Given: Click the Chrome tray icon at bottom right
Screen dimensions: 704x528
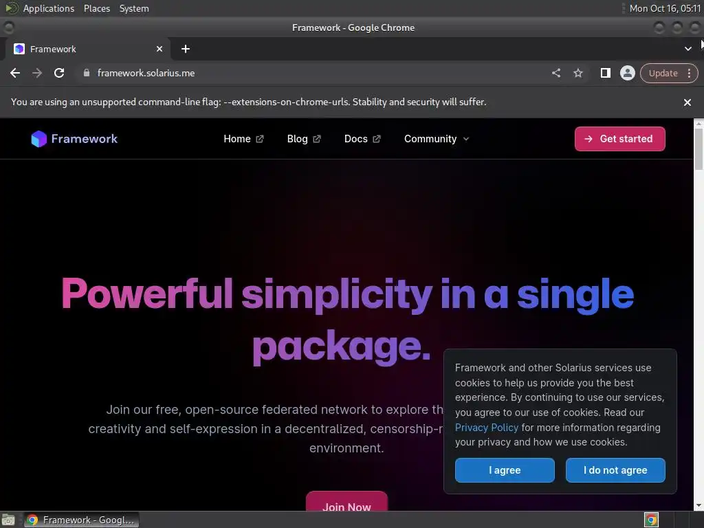Looking at the screenshot, I should (x=651, y=520).
